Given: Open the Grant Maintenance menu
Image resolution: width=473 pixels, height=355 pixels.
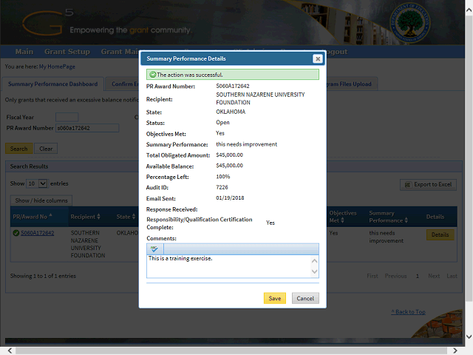Looking at the screenshot, I should tap(120, 52).
